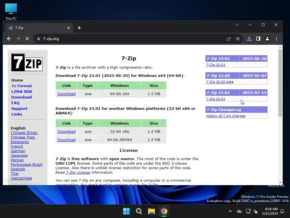Open File Explorer from taskbar

click(x=151, y=211)
